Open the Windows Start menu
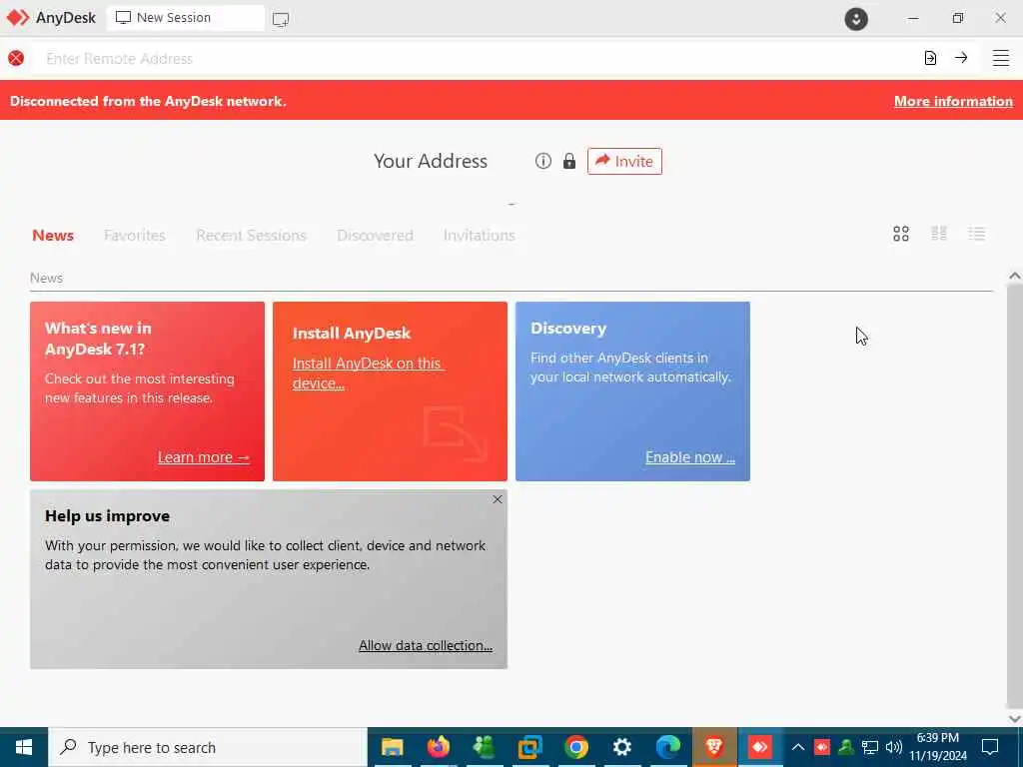1023x767 pixels. [x=24, y=747]
